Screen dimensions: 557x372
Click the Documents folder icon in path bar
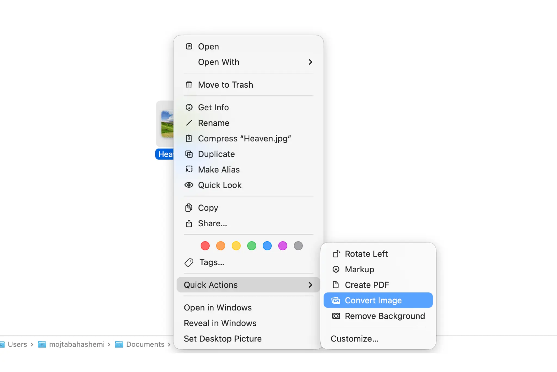pos(119,344)
